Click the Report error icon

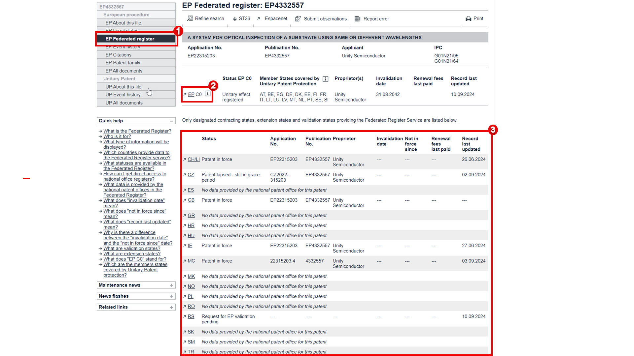pos(357,19)
